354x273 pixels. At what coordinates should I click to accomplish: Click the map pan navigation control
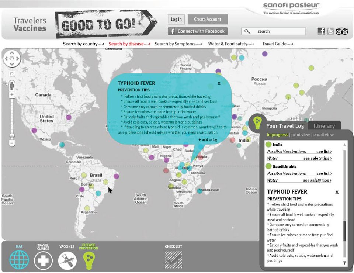click(x=12, y=59)
